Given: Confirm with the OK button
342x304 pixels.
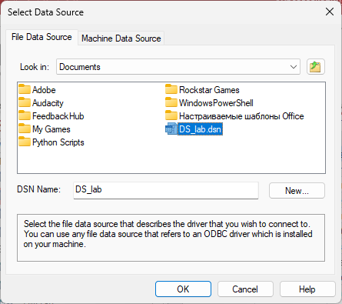Looking at the screenshot, I should pos(183,289).
